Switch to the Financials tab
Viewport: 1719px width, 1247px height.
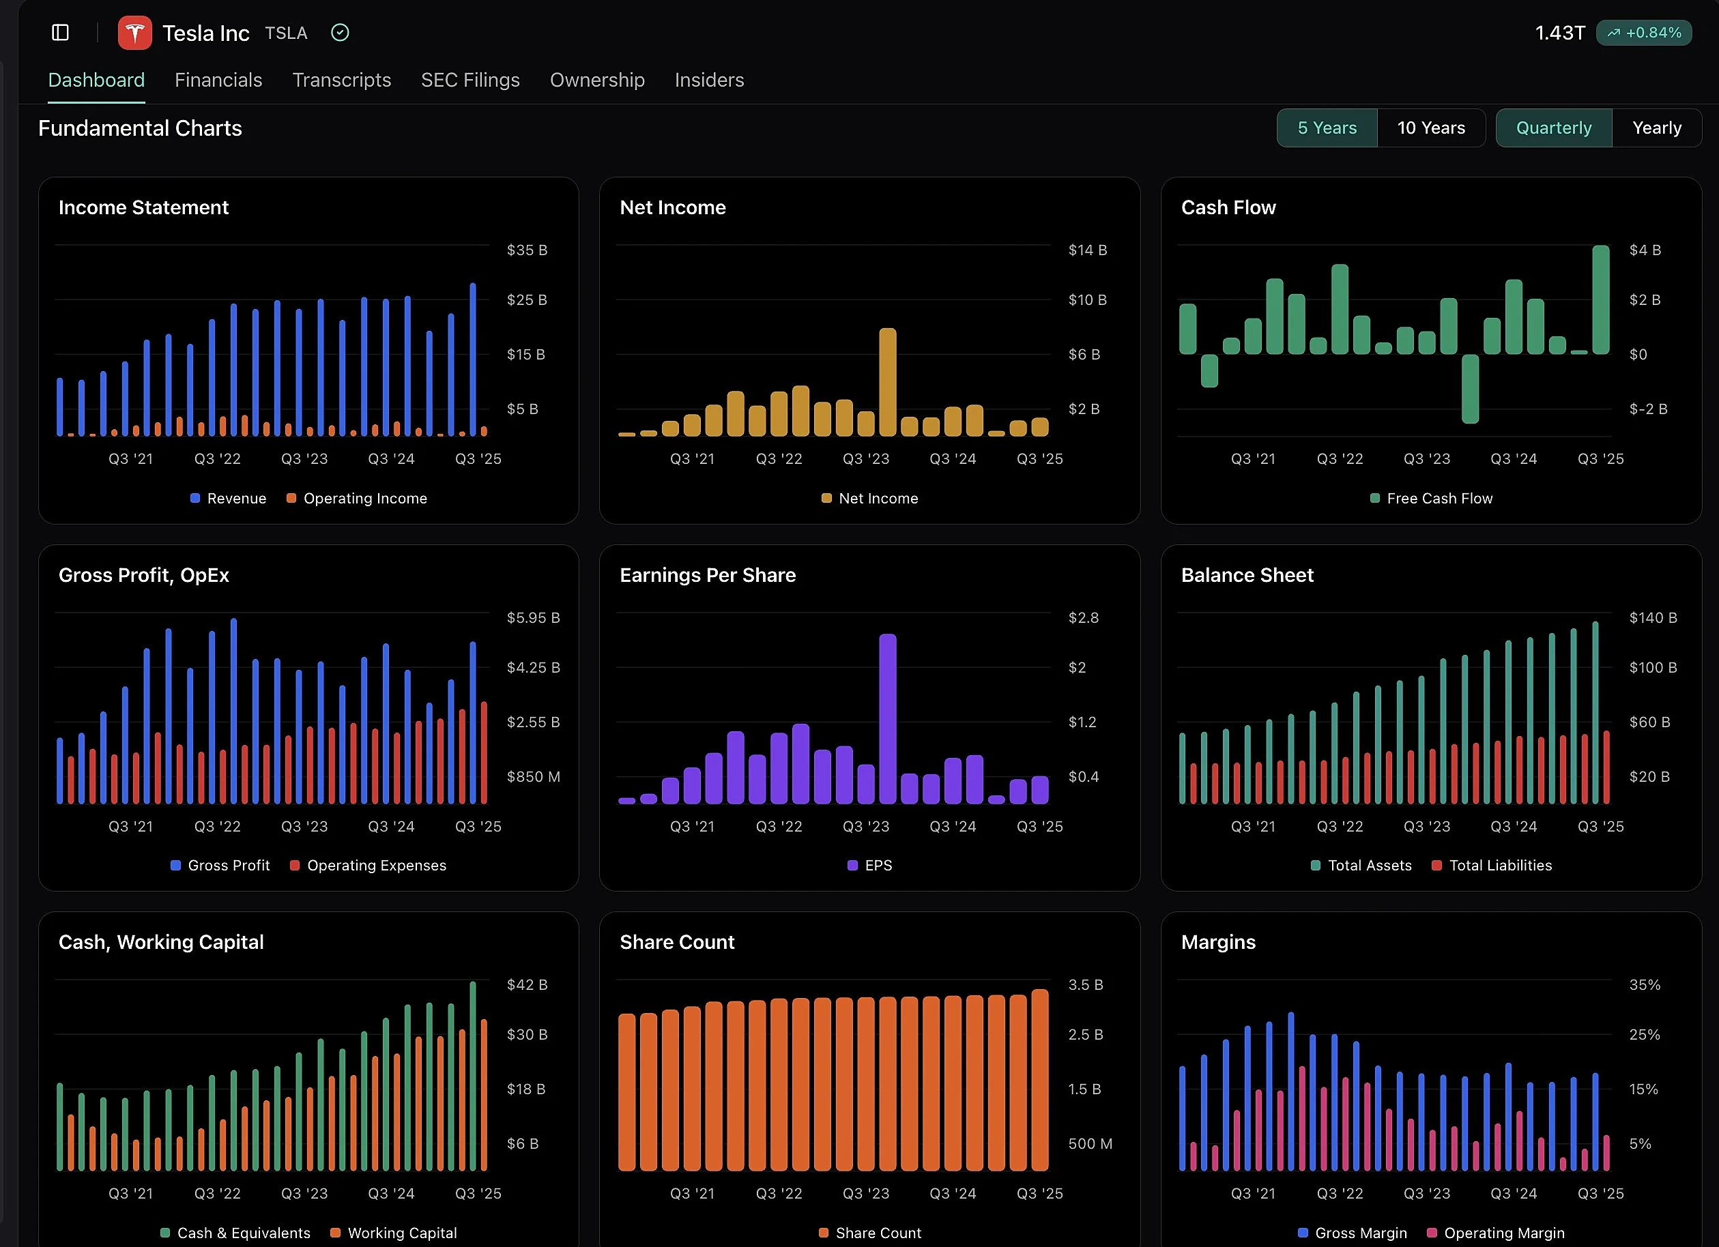(x=218, y=80)
